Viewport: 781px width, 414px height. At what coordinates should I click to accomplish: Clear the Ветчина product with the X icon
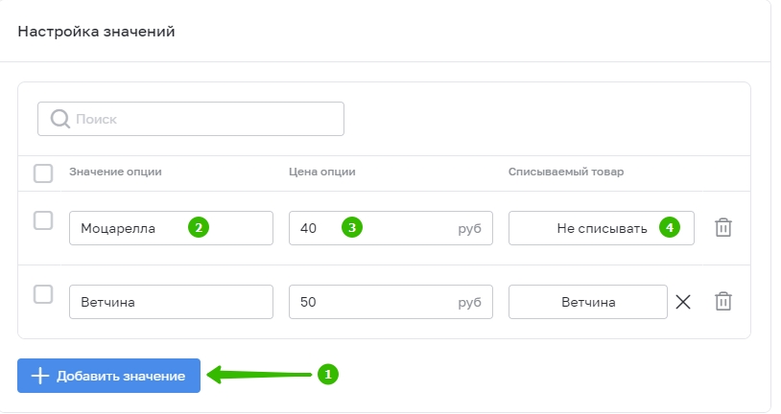pyautogui.click(x=683, y=302)
